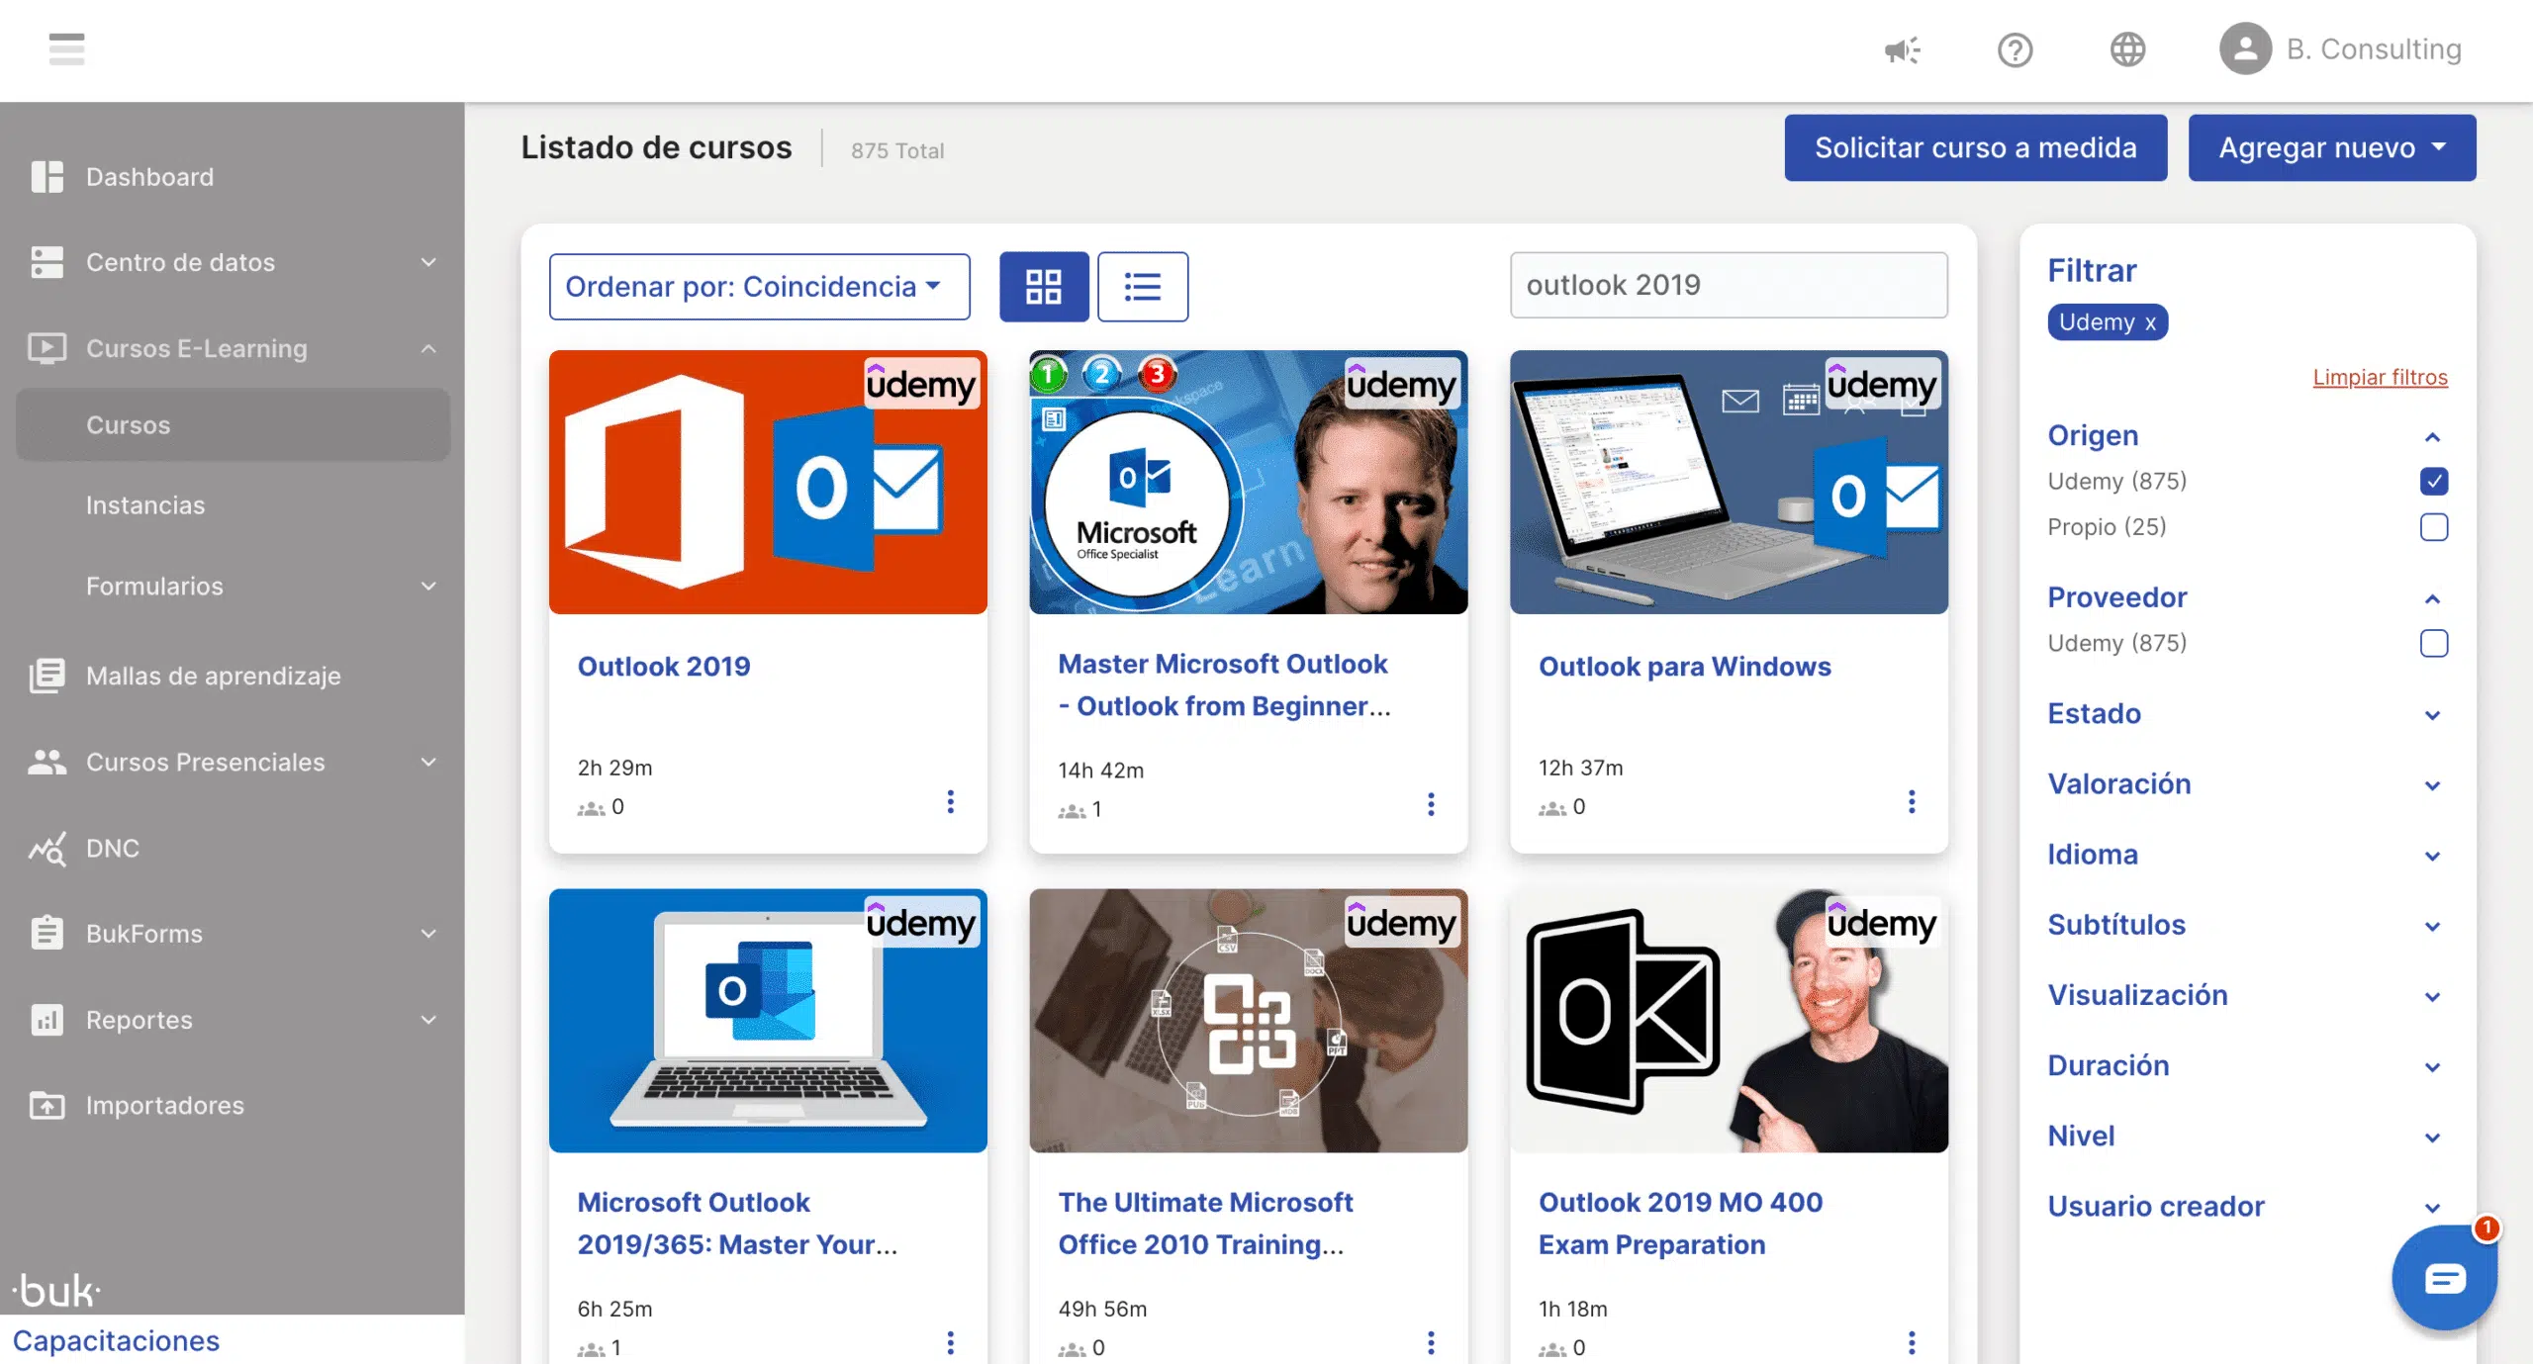2533x1364 pixels.
Task: Click Solicitar curso a medida button
Action: click(1975, 147)
